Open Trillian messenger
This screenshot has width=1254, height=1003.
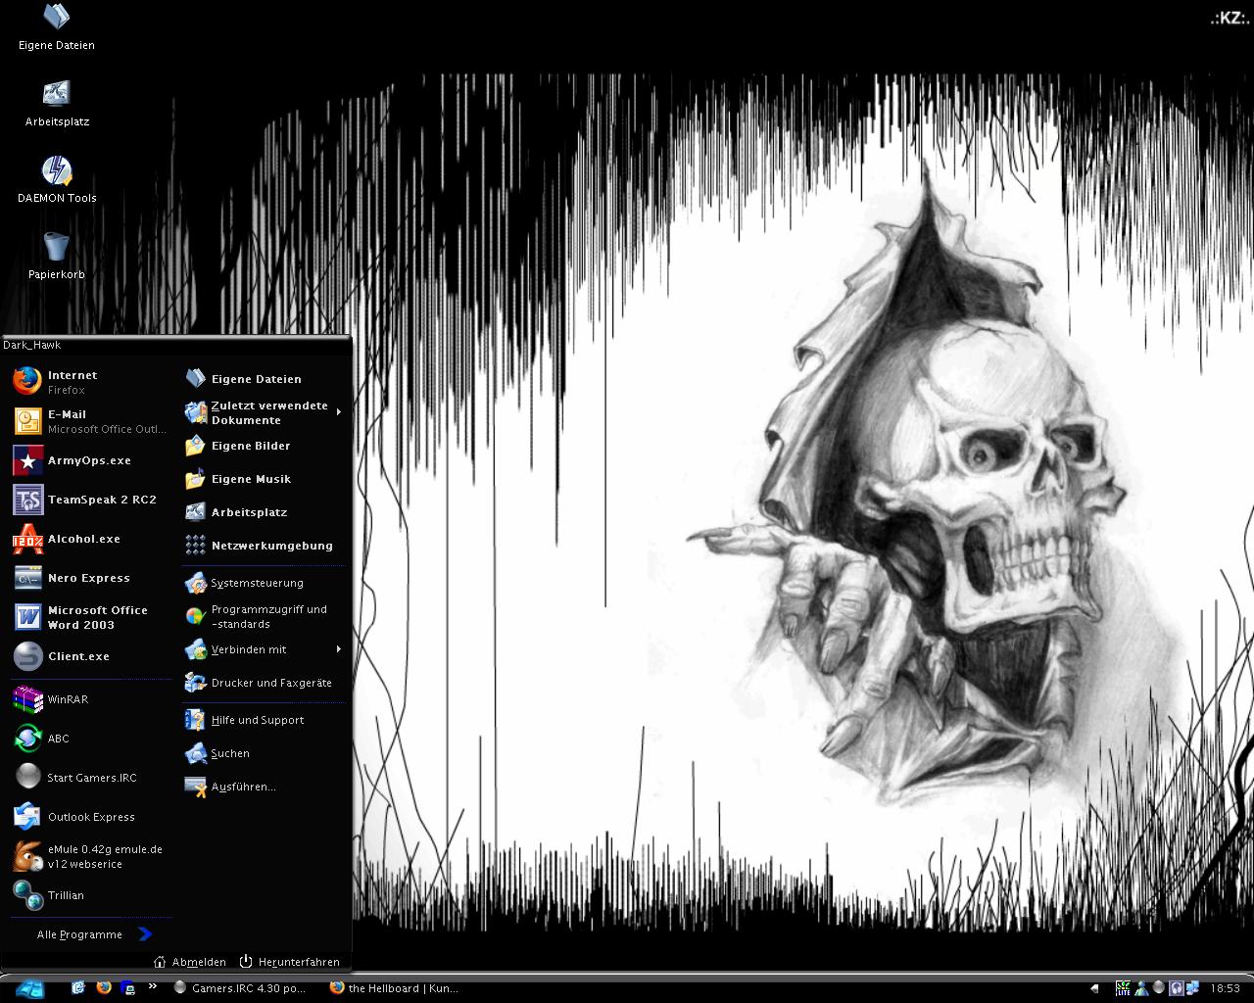(65, 895)
